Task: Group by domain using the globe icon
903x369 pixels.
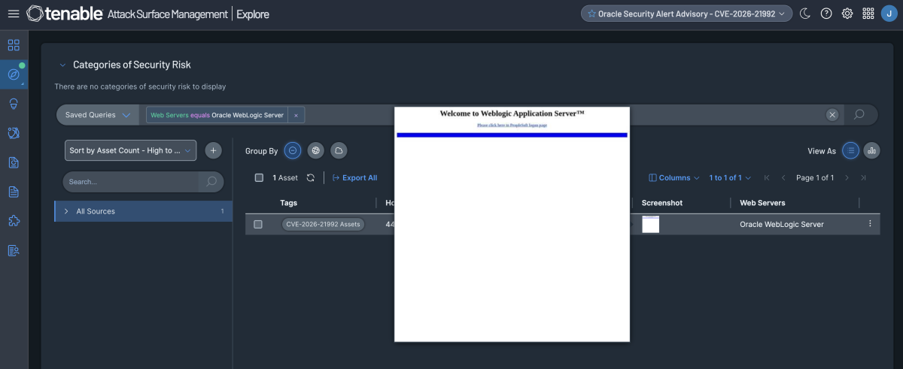Action: (x=316, y=150)
